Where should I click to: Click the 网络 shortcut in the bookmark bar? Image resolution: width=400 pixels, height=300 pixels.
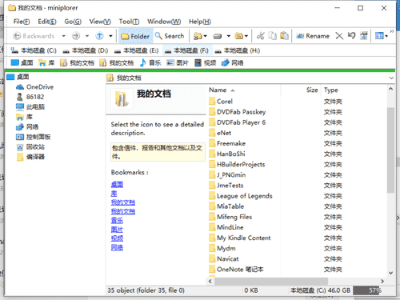pyautogui.click(x=233, y=63)
